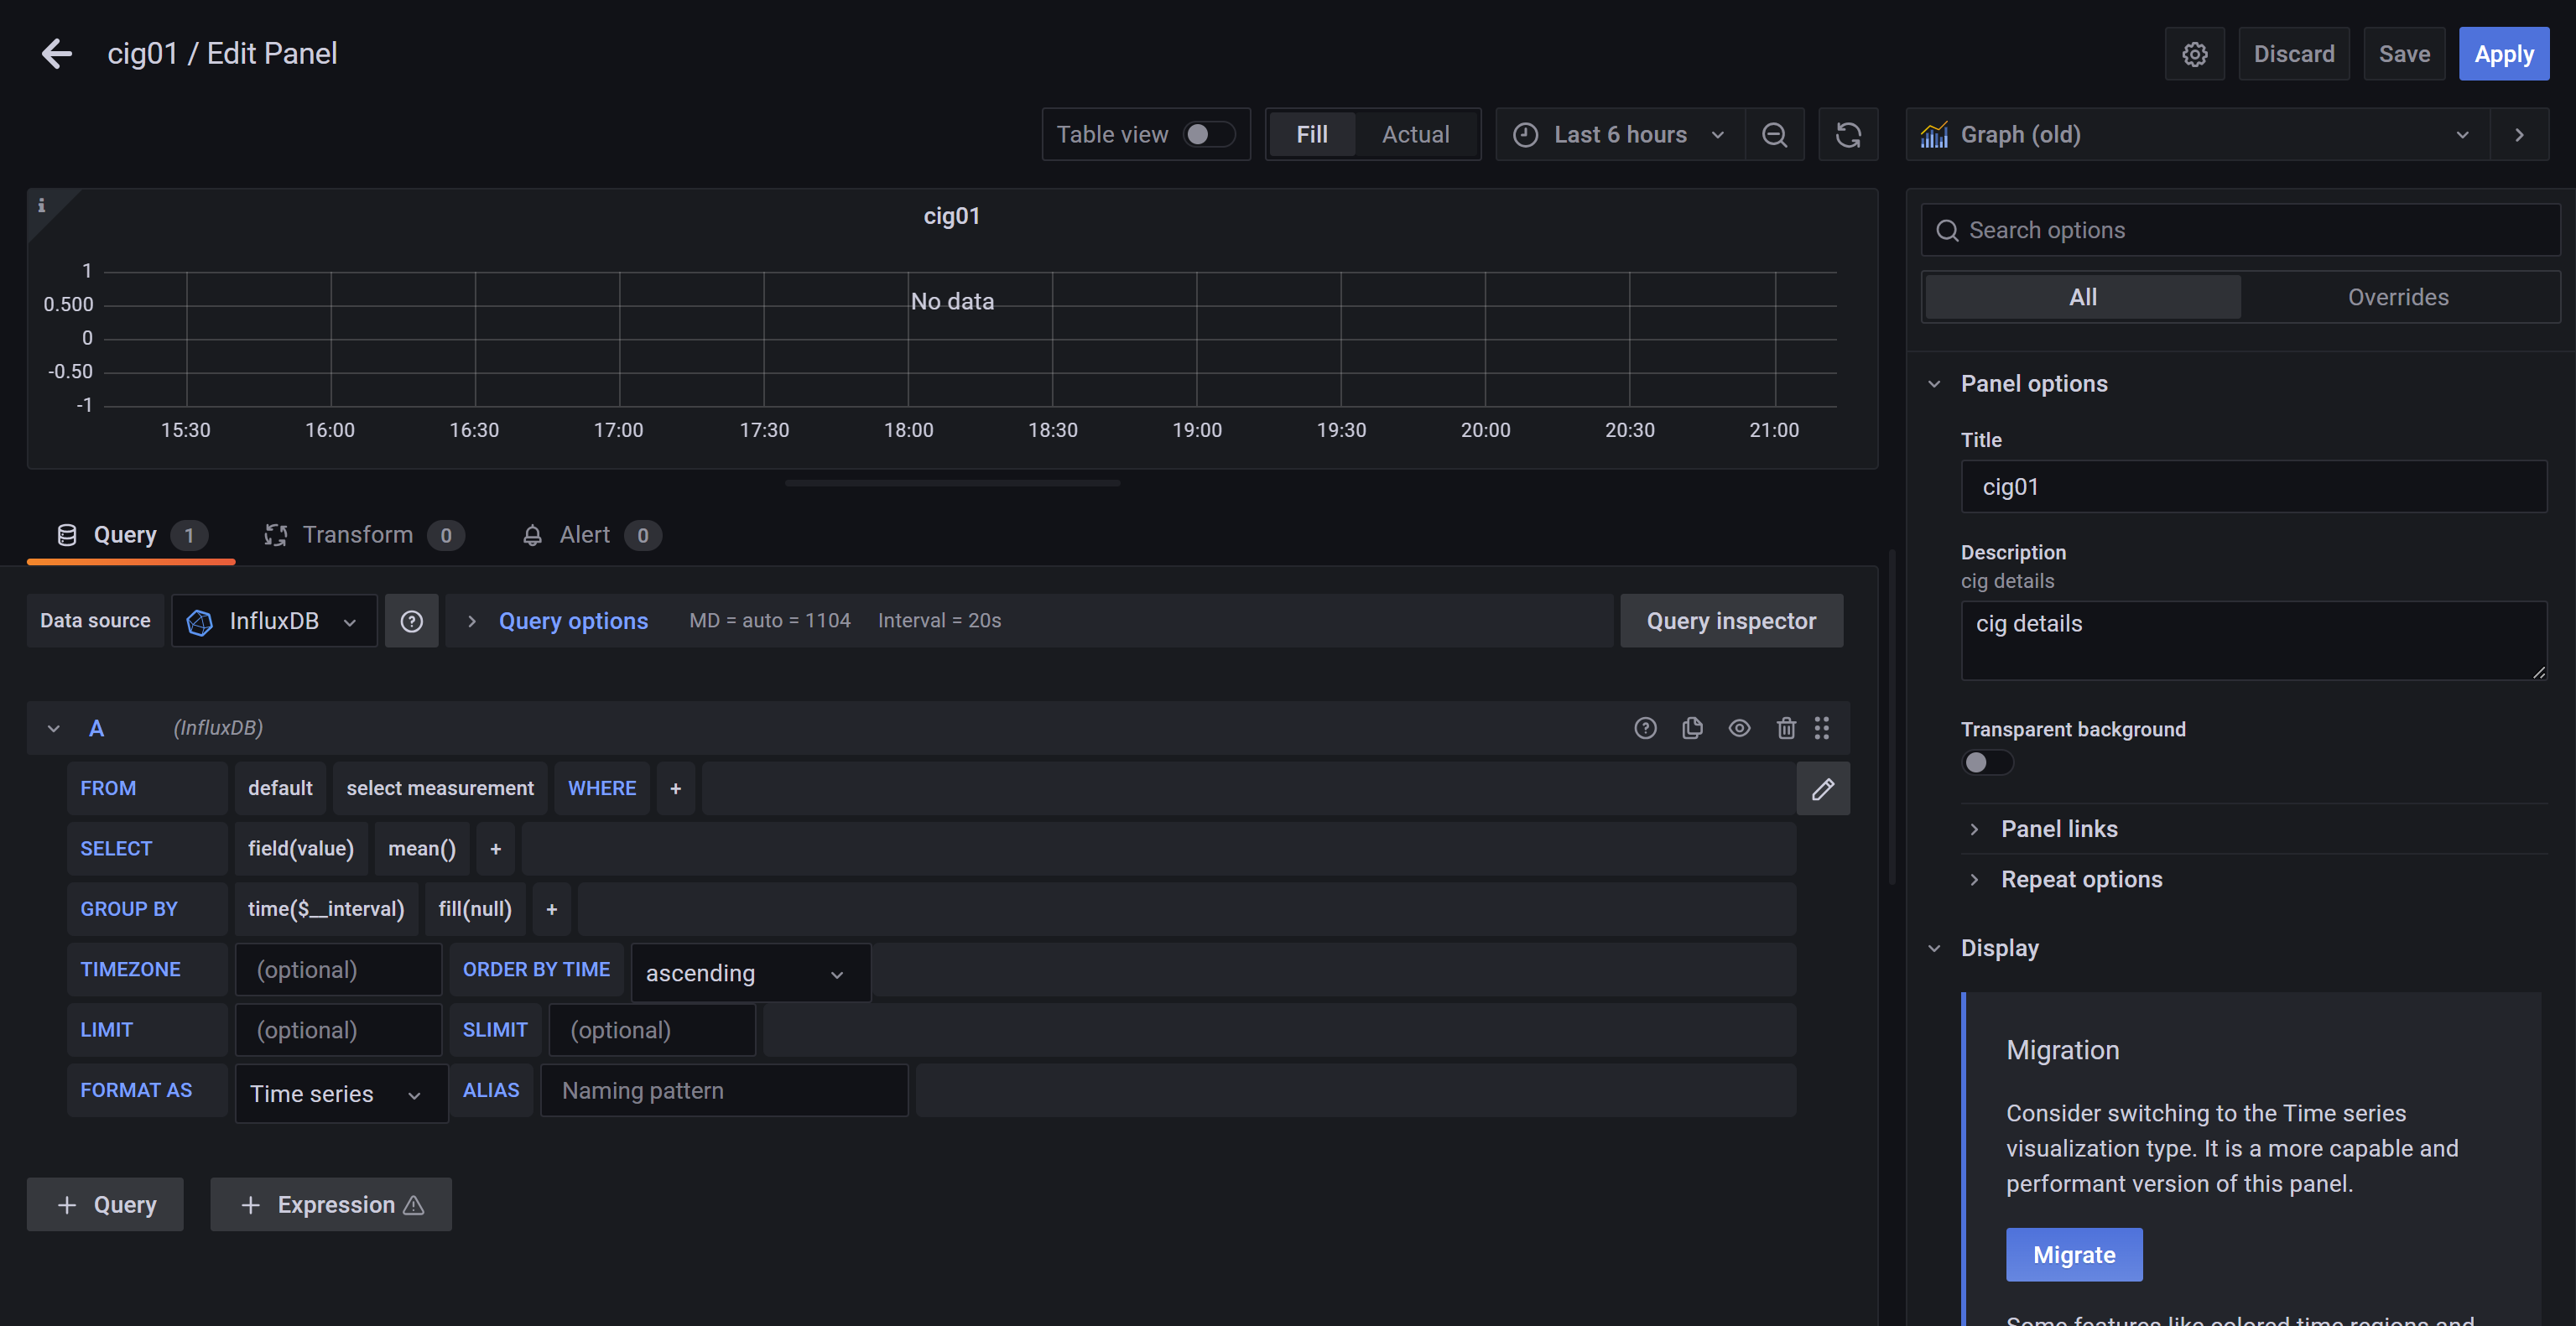The width and height of the screenshot is (2576, 1326).
Task: Toggle Table view switch
Action: (x=1209, y=135)
